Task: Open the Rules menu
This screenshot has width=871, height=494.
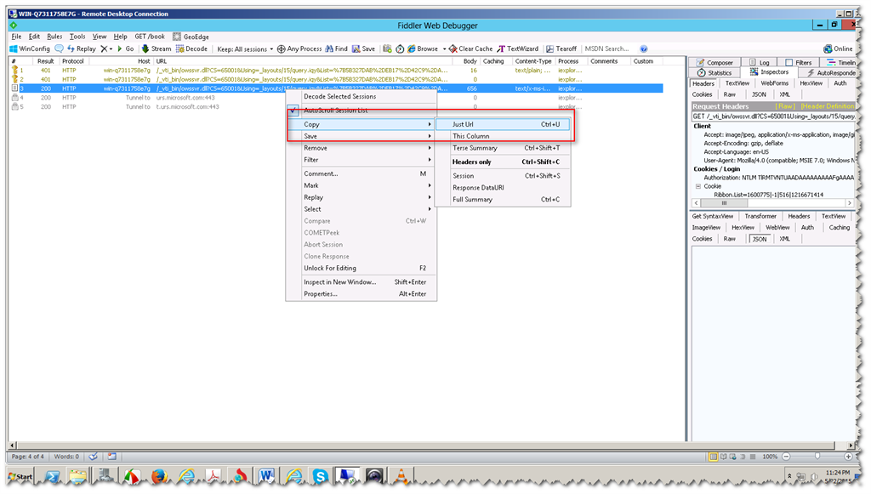Action: tap(54, 36)
